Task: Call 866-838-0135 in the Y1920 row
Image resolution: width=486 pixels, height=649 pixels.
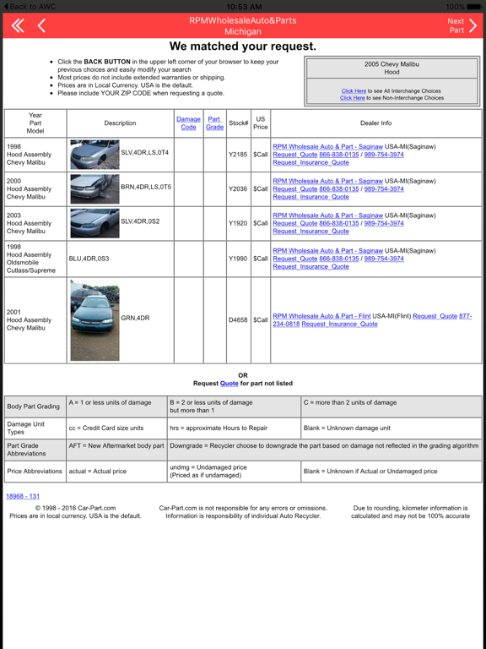Action: coord(339,223)
